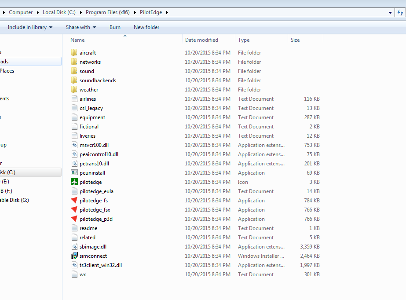Expand the arrow after Program Files (x86)
The height and width of the screenshot is (300, 406).
click(x=135, y=12)
